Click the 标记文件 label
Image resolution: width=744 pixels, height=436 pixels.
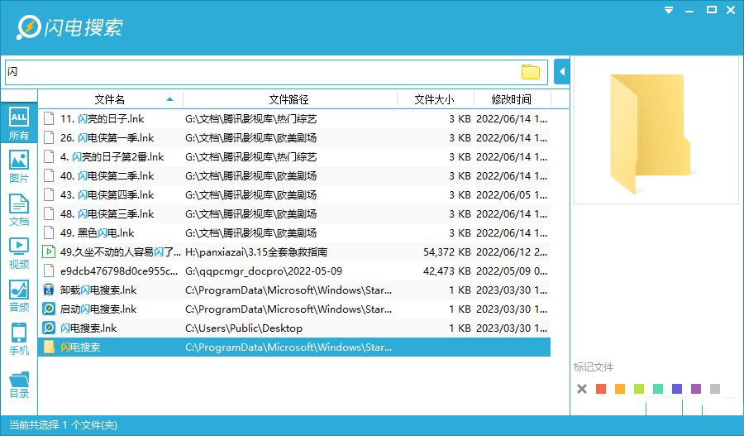click(x=593, y=367)
